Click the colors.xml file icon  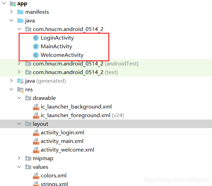[36, 176]
